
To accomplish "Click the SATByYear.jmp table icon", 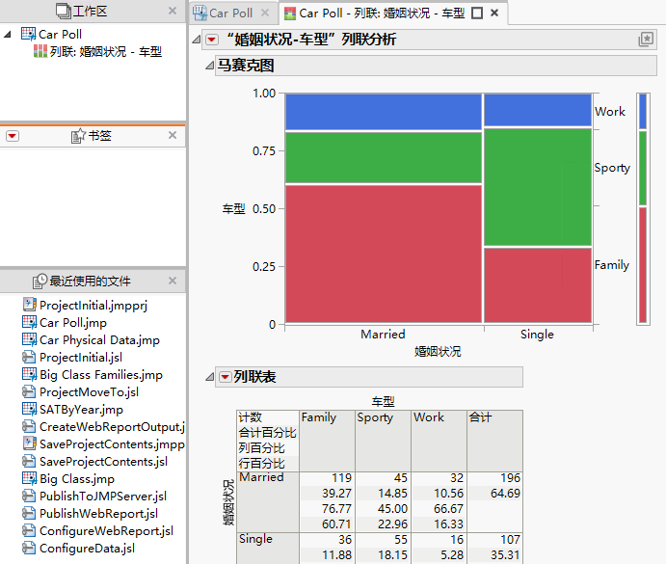I will pyautogui.click(x=29, y=409).
